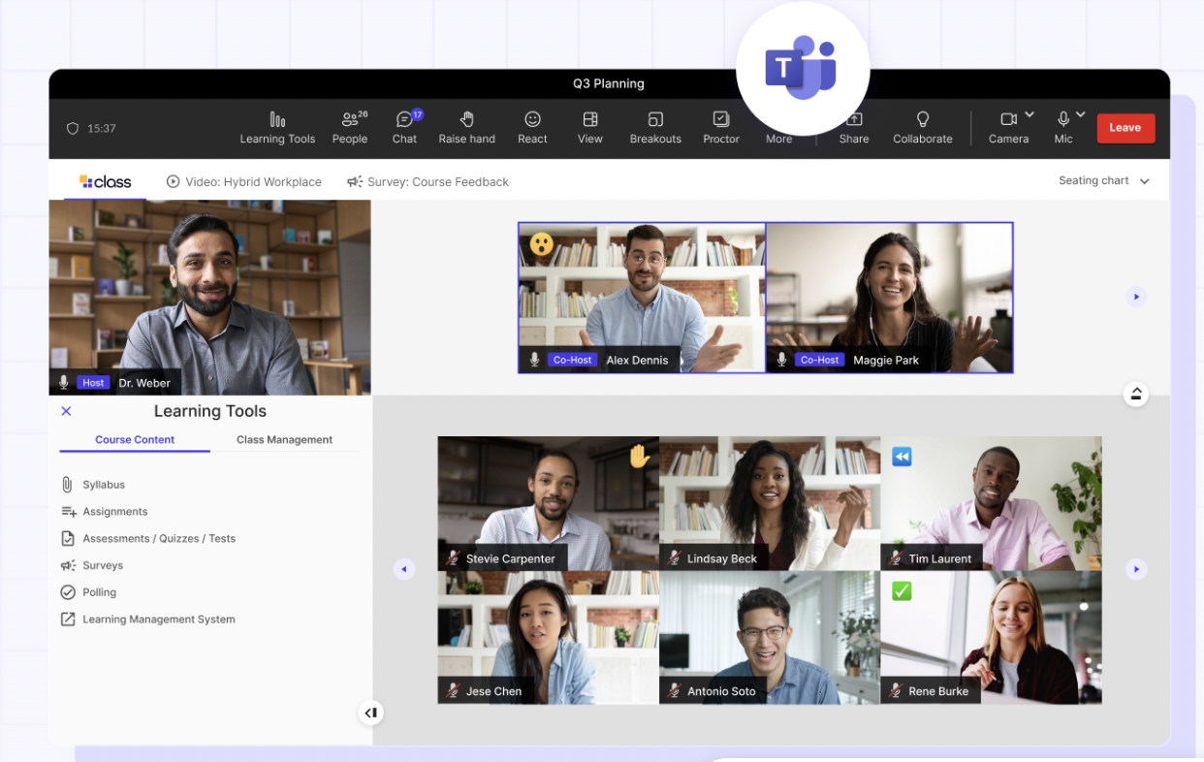
Task: Open the Syllabus course content
Action: tap(104, 484)
